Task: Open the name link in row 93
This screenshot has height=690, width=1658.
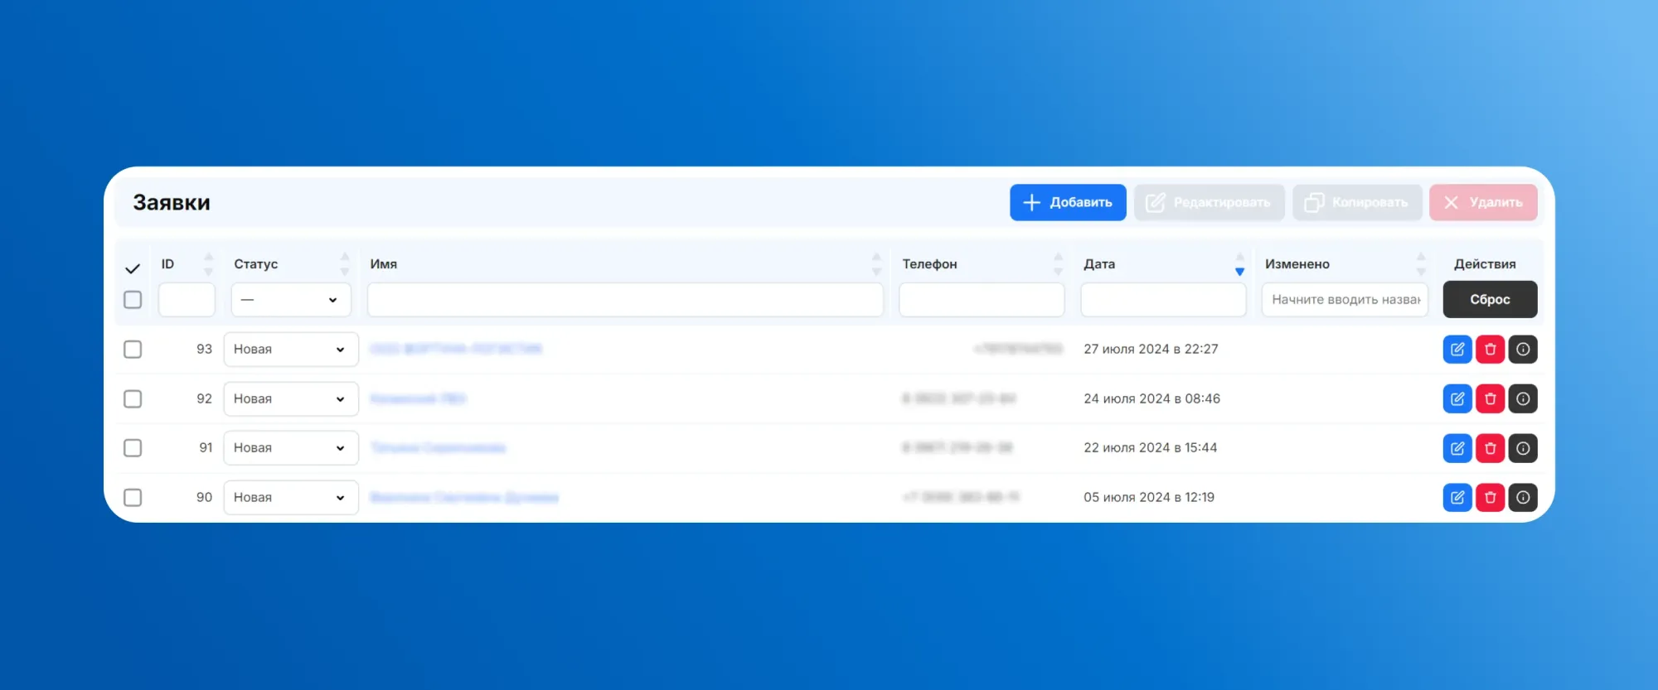Action: (x=456, y=349)
